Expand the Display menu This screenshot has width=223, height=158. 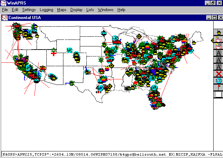point(76,10)
